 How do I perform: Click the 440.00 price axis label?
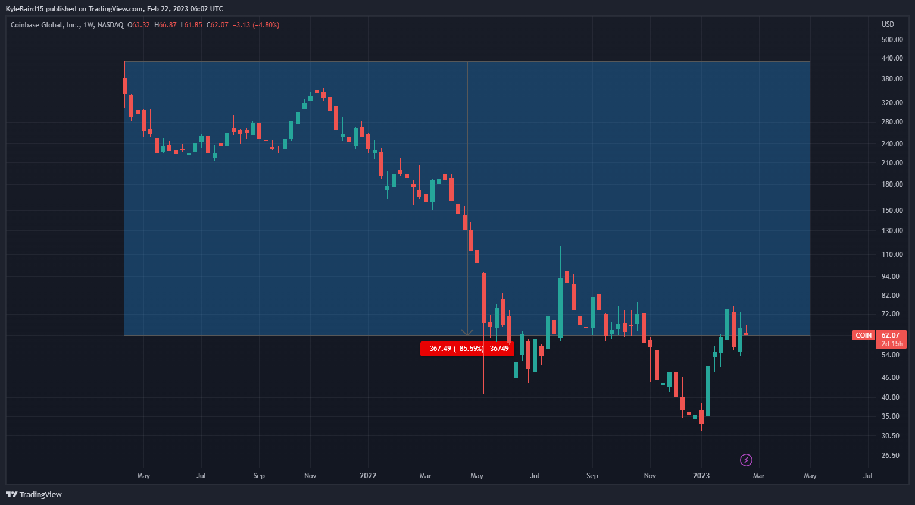892,58
